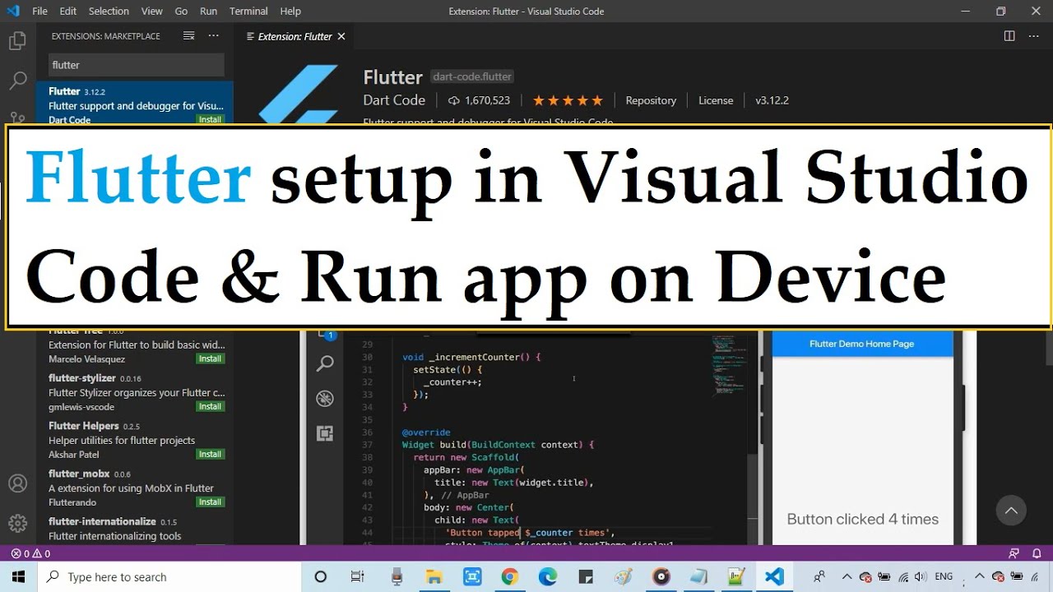Open Microsoft Edge from the taskbar
The image size is (1053, 592).
[x=547, y=576]
